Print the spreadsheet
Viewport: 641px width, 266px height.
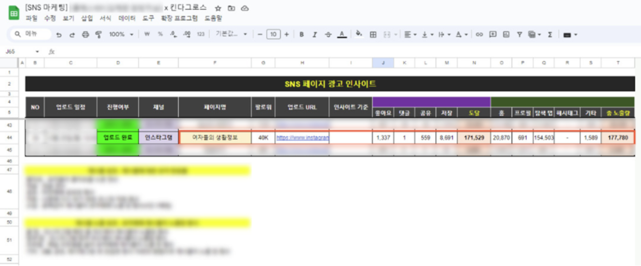pyautogui.click(x=85, y=35)
